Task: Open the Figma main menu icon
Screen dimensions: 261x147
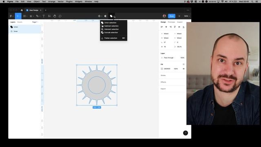Action: [11, 16]
